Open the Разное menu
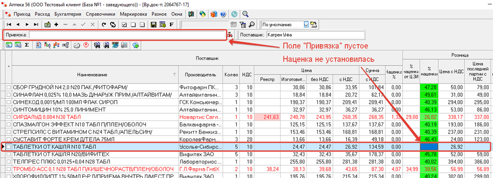493x178 pixels. click(159, 14)
